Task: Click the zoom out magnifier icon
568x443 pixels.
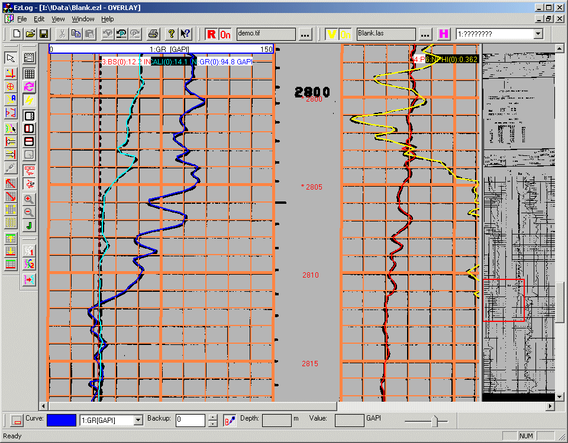Action: coord(29,212)
